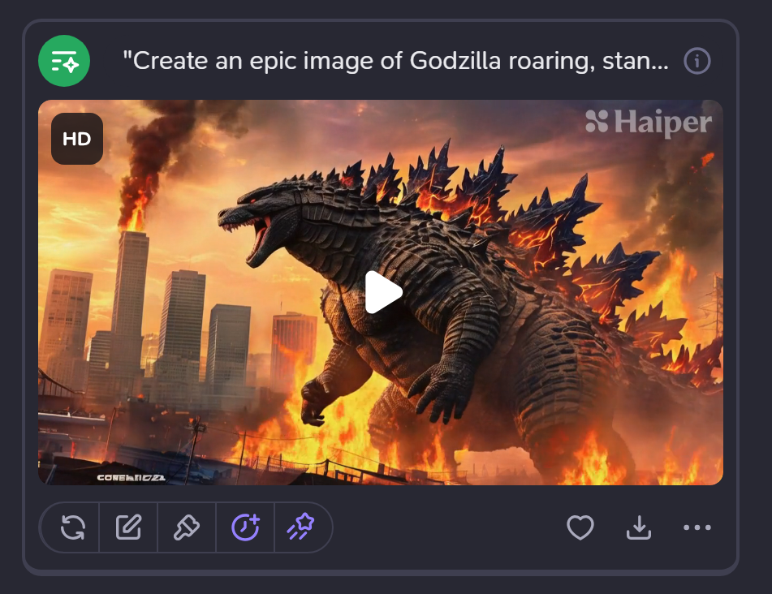
Task: Regenerate the video with the refresh icon
Action: [73, 527]
